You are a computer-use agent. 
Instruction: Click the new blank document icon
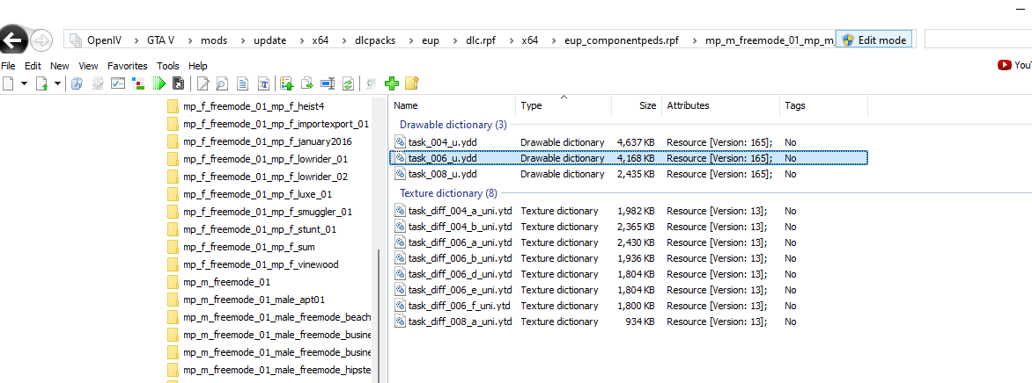pyautogui.click(x=8, y=83)
